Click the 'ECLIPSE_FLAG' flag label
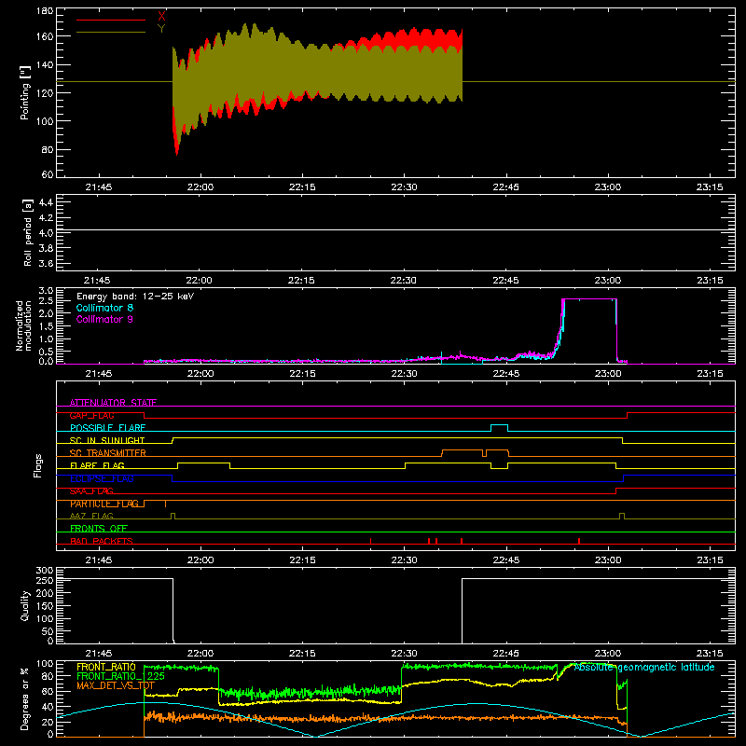The width and height of the screenshot is (746, 746). point(102,478)
